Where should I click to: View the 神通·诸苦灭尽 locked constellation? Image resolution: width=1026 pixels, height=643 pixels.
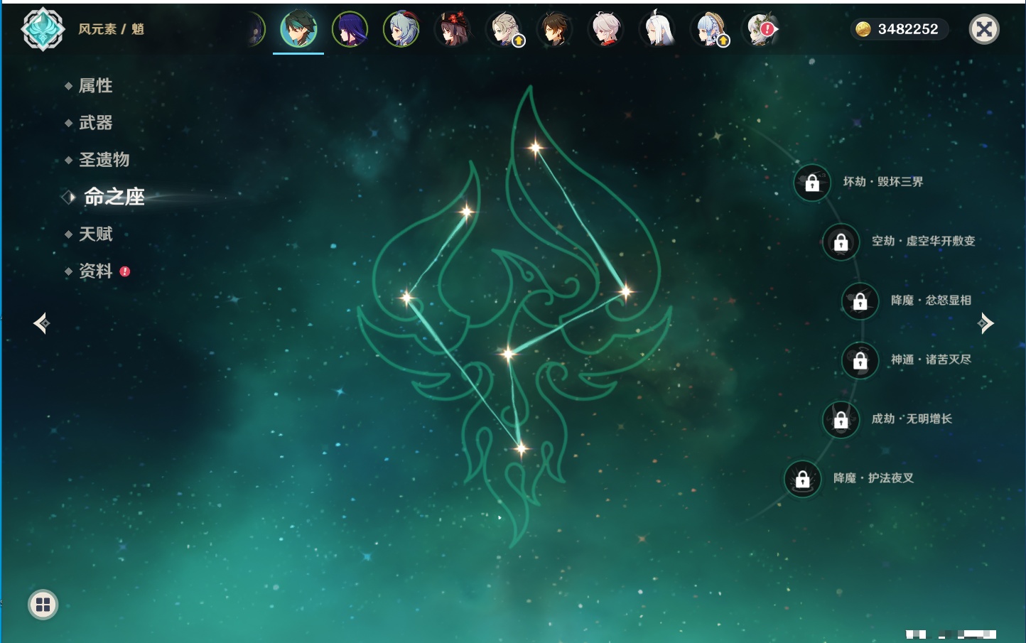[860, 360]
